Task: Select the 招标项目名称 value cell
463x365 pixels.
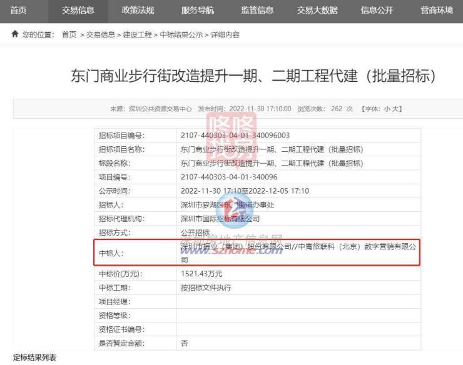Action: [x=298, y=149]
